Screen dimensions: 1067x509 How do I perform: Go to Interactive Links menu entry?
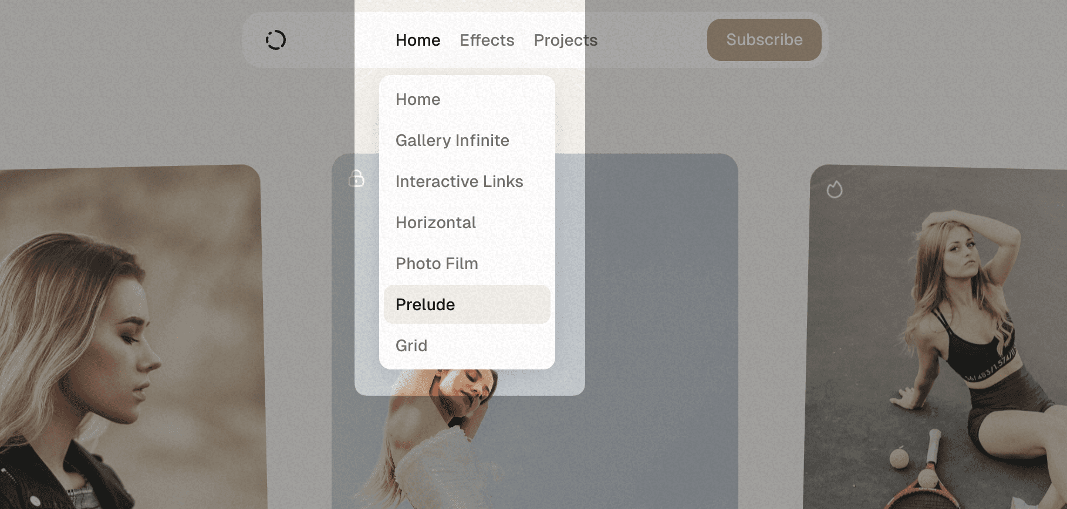pos(459,182)
